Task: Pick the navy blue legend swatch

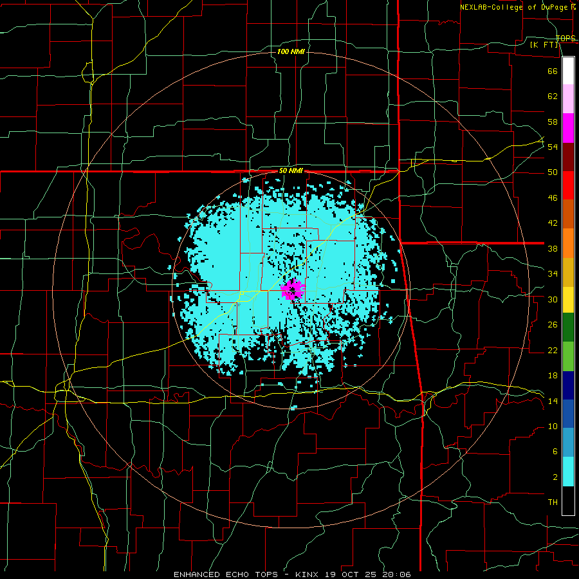Action: 568,385
